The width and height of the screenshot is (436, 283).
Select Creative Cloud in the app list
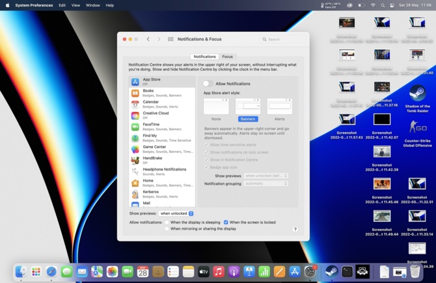point(162,115)
